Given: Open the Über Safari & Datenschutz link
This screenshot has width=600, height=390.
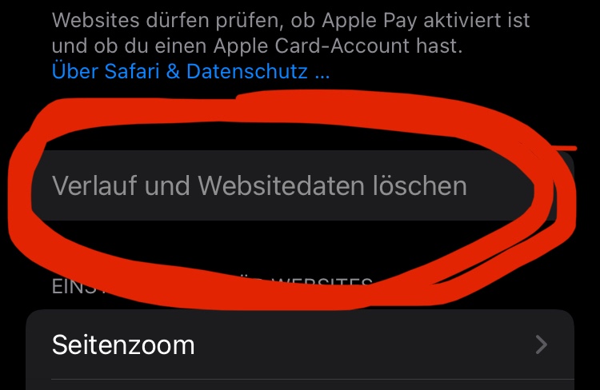Looking at the screenshot, I should (x=190, y=71).
